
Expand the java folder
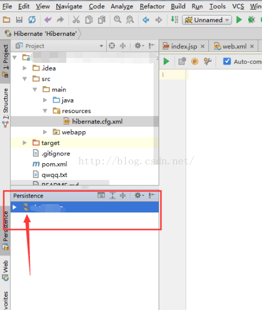tap(45, 100)
